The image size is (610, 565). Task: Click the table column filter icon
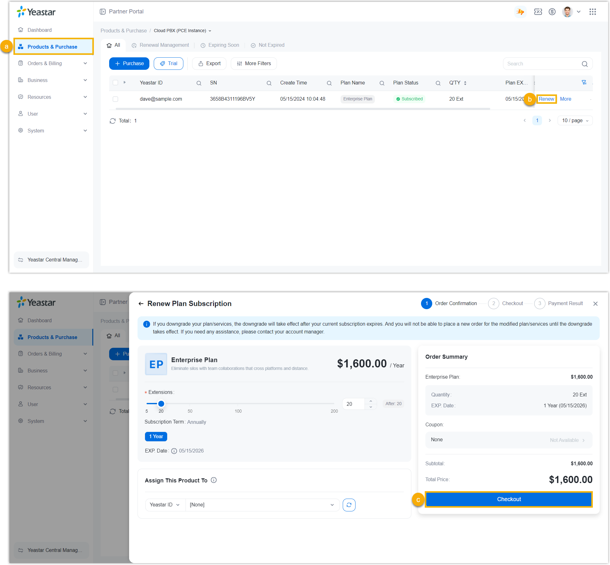click(x=584, y=83)
